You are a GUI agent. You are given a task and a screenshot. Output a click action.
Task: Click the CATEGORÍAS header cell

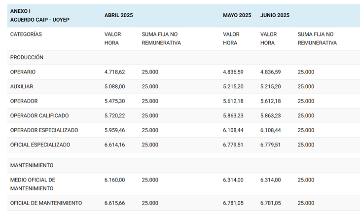26,35
